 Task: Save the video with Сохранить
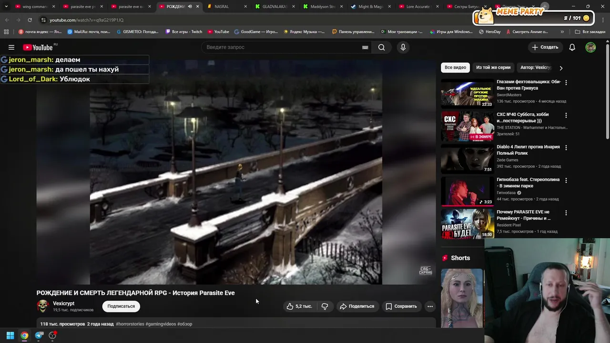point(401,306)
